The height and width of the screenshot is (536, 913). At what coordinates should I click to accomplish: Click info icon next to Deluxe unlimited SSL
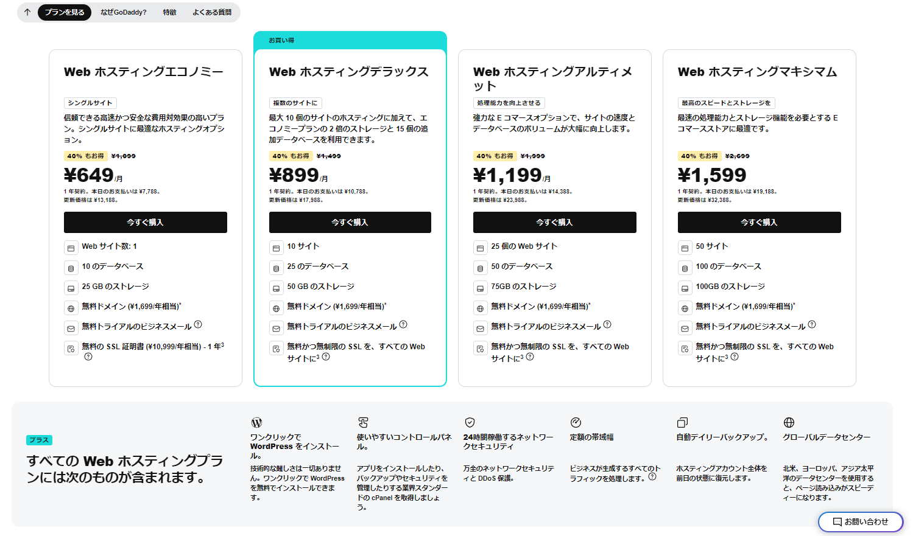(x=326, y=357)
